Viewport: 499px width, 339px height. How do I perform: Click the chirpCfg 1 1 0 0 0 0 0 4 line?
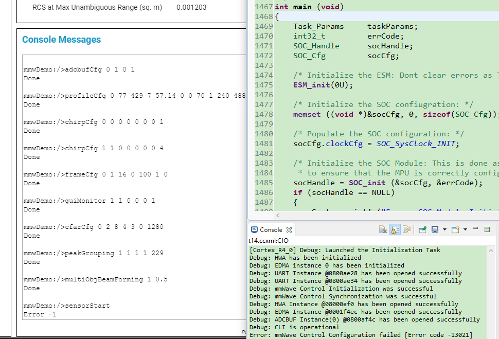94,148
